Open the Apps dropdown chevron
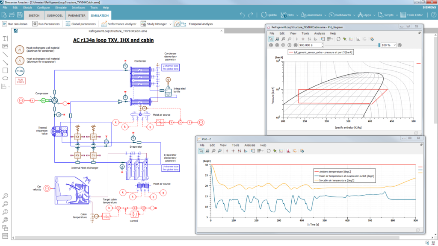 [373, 15]
